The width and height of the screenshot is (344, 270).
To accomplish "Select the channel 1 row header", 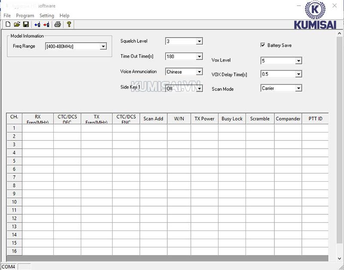I will pos(14,128).
